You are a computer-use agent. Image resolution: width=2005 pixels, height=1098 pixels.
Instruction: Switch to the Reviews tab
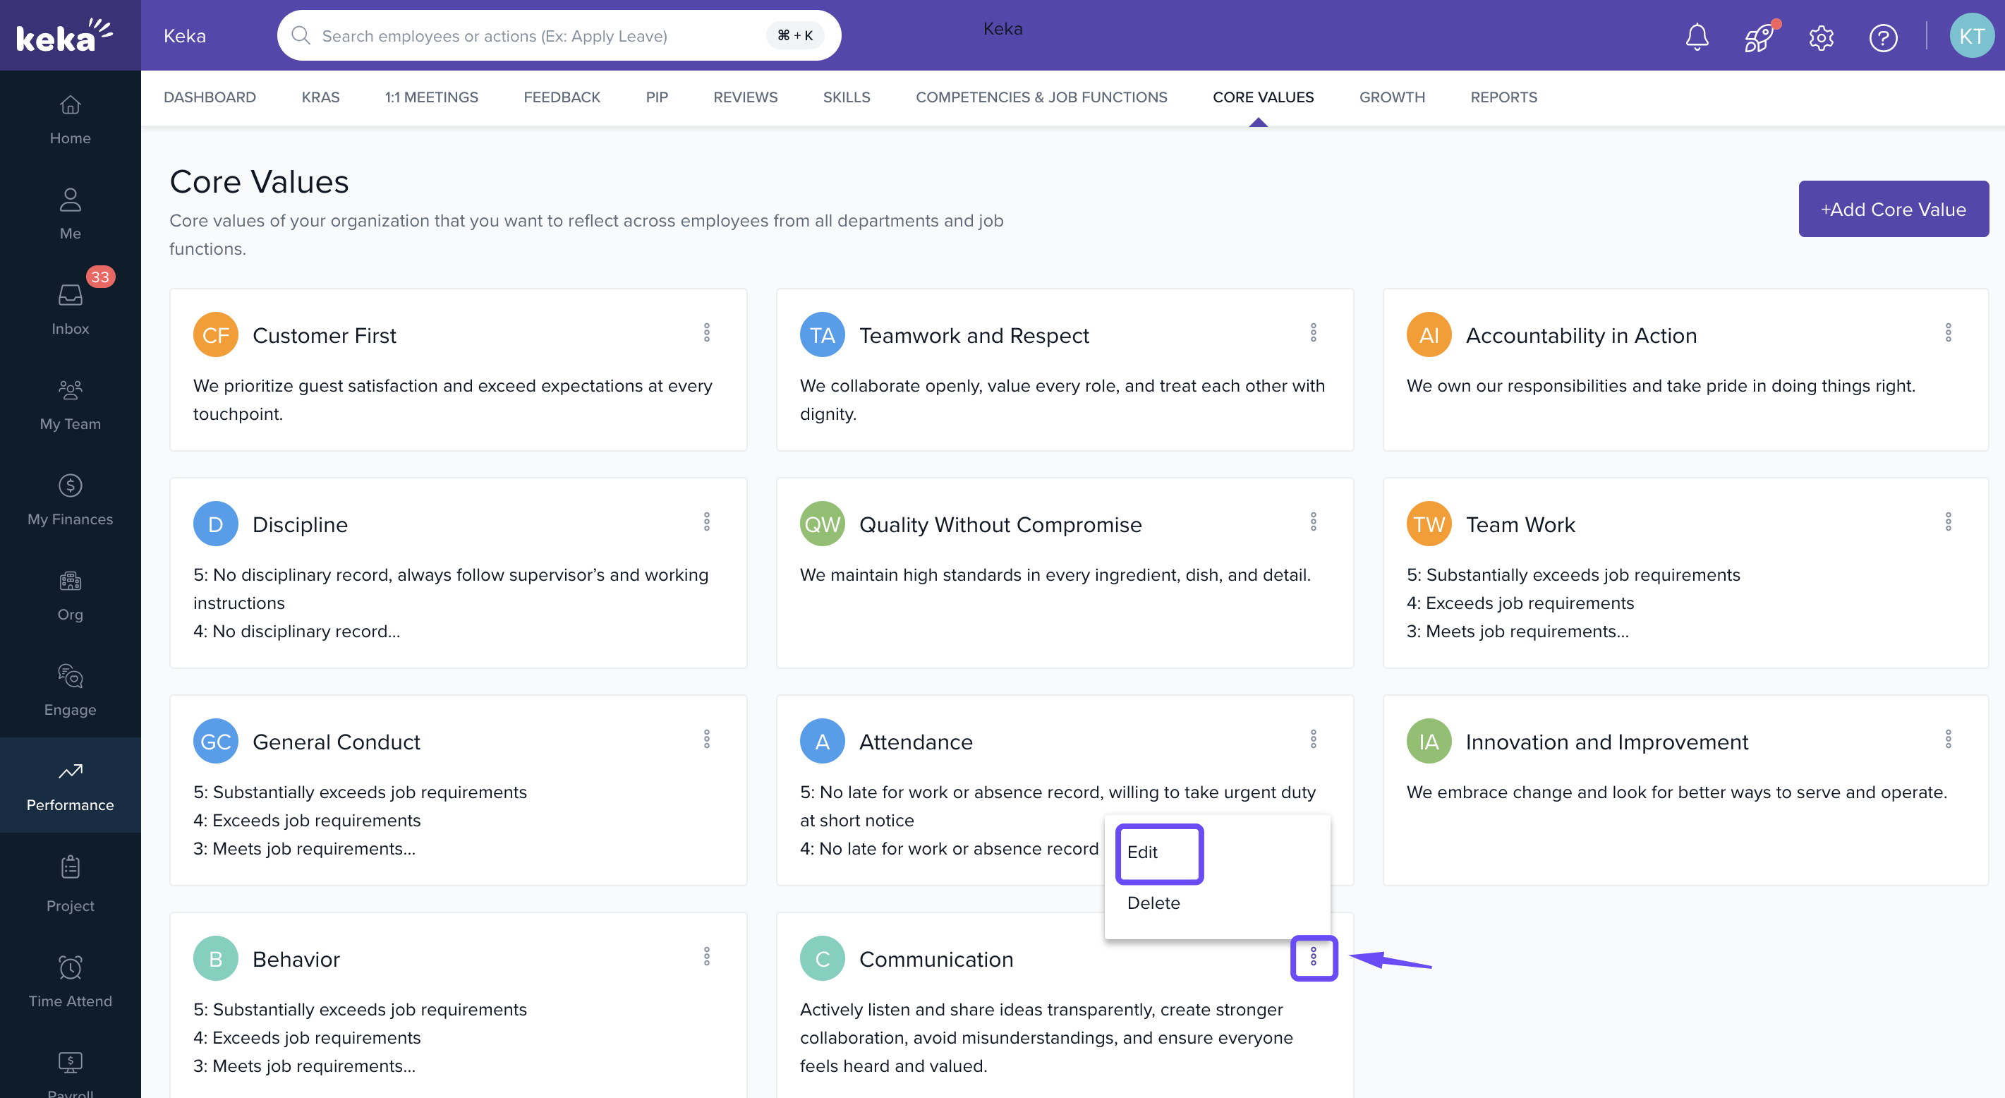[x=745, y=97]
